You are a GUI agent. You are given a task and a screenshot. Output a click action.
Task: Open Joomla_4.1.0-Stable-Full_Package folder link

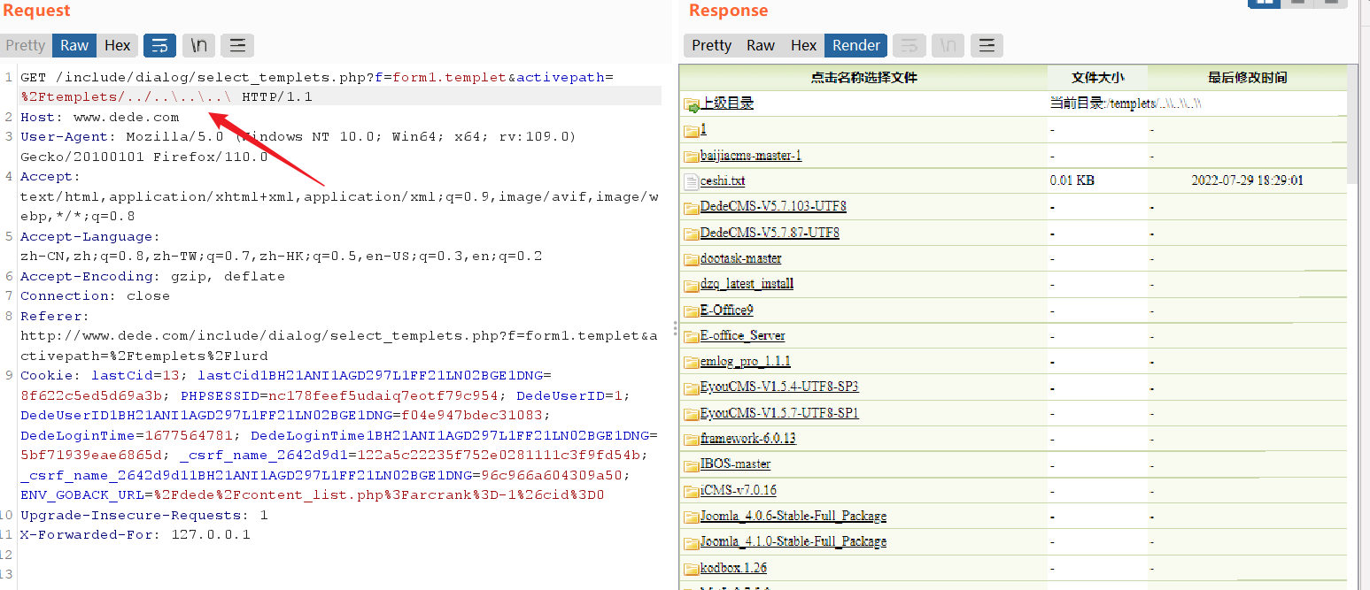pos(793,541)
